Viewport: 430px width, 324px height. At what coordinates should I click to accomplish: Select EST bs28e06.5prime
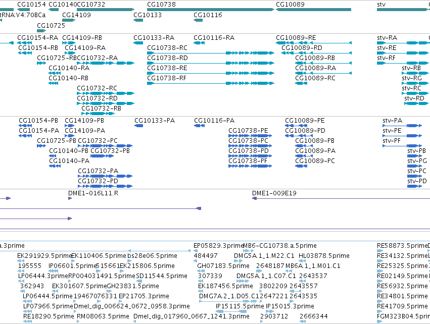153,256
